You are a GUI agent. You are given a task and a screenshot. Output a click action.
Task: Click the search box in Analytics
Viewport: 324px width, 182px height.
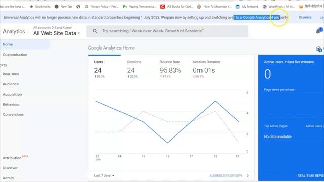click(x=167, y=31)
